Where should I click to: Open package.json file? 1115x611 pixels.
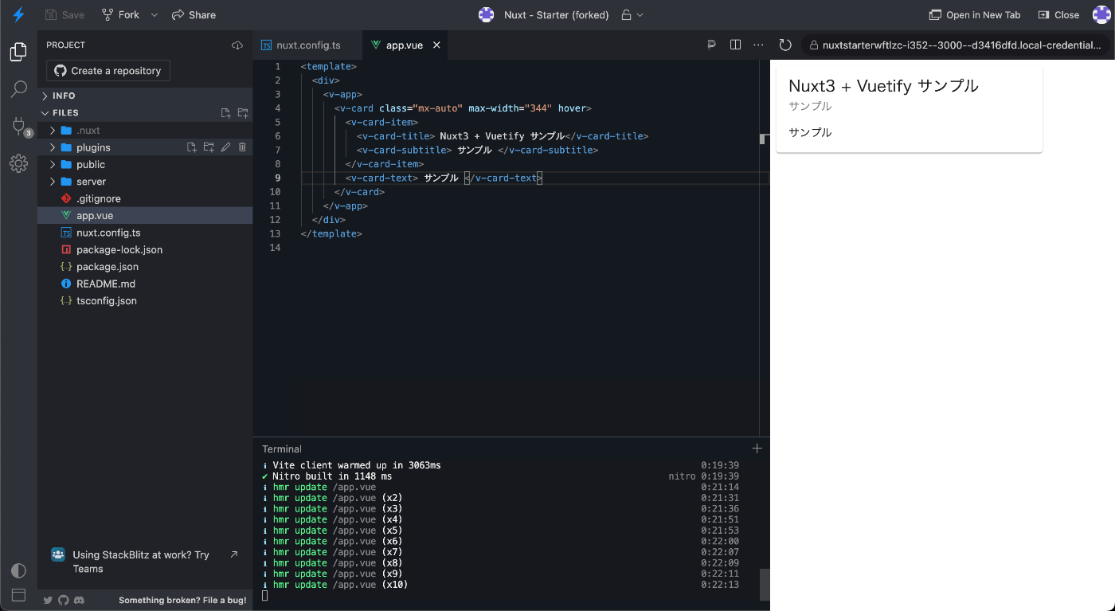pos(145,267)
